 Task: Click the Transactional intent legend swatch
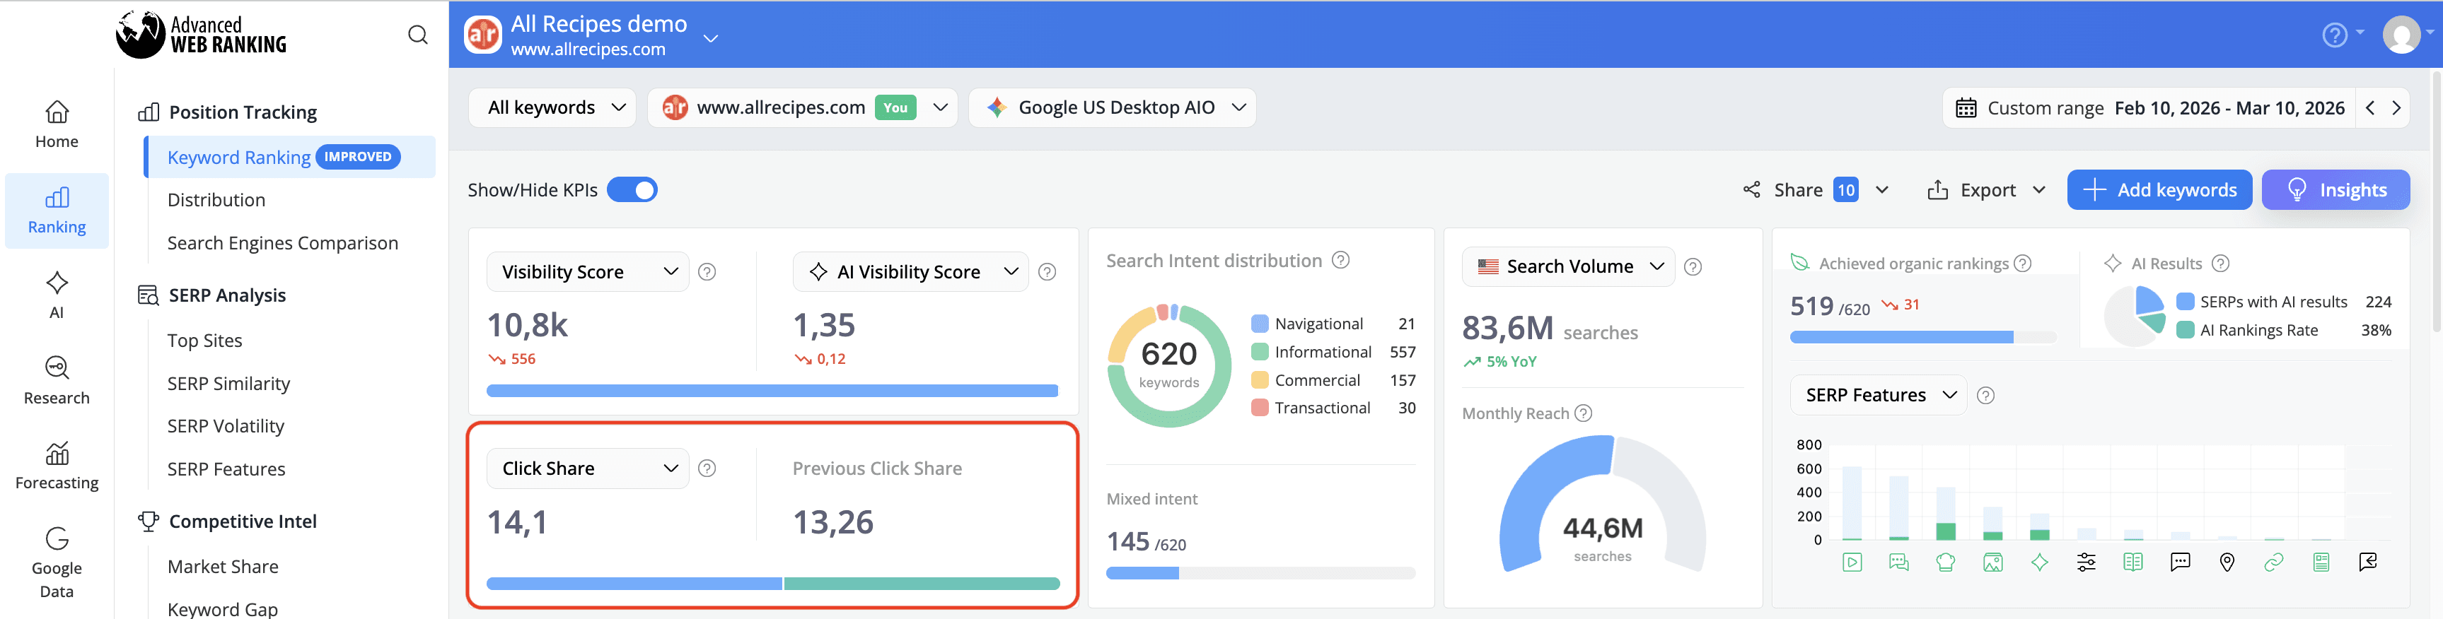[1260, 408]
